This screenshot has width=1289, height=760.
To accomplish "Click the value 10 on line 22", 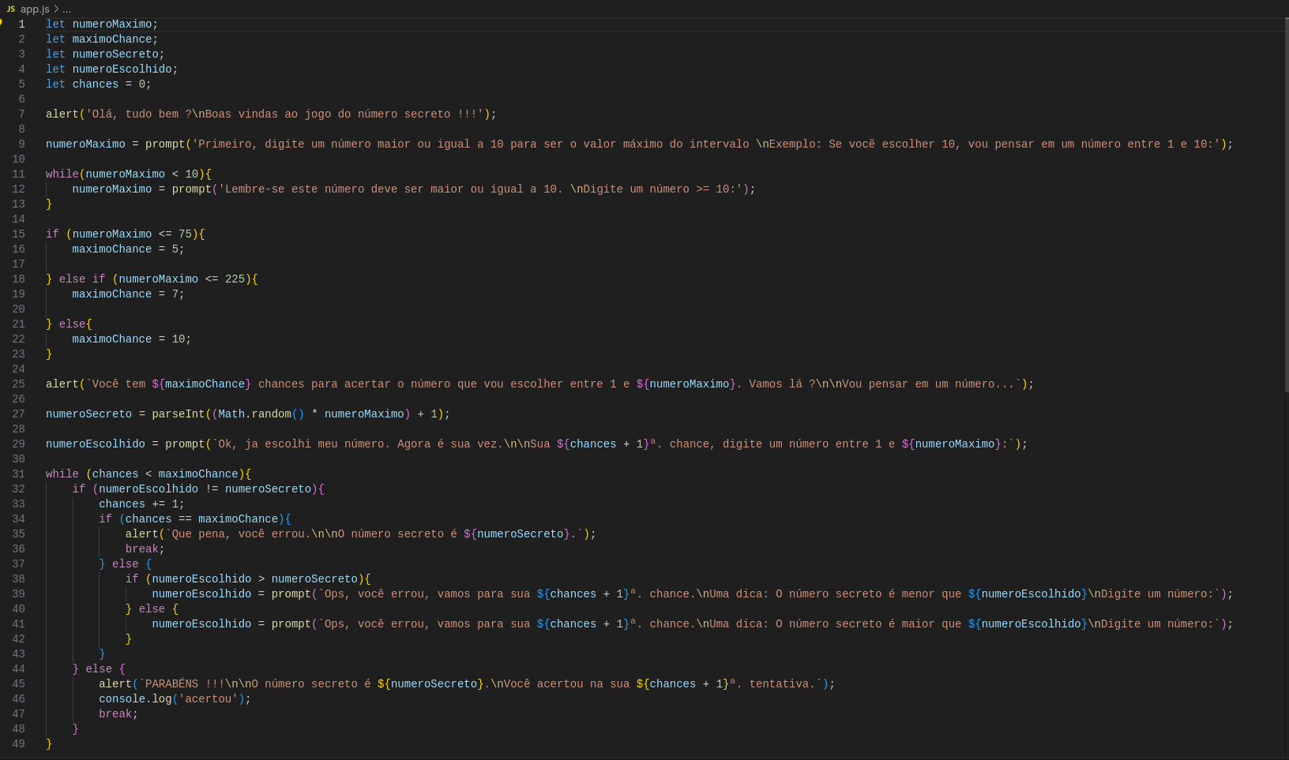I will [179, 339].
